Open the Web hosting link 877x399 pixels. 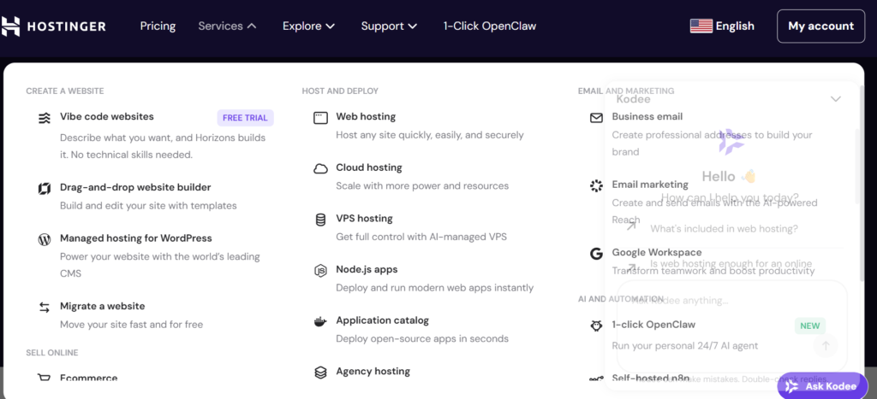click(x=366, y=117)
